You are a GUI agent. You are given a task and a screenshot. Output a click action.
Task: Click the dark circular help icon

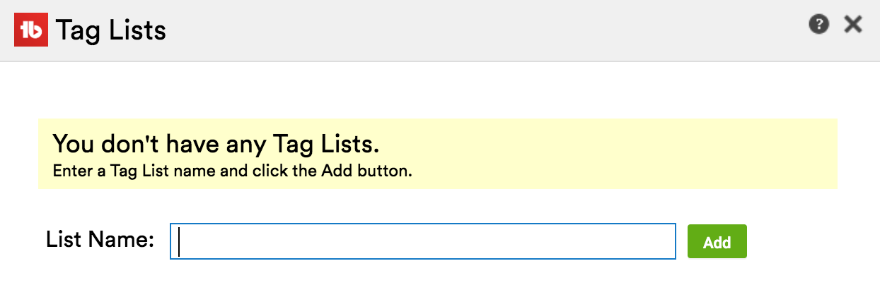(x=818, y=25)
